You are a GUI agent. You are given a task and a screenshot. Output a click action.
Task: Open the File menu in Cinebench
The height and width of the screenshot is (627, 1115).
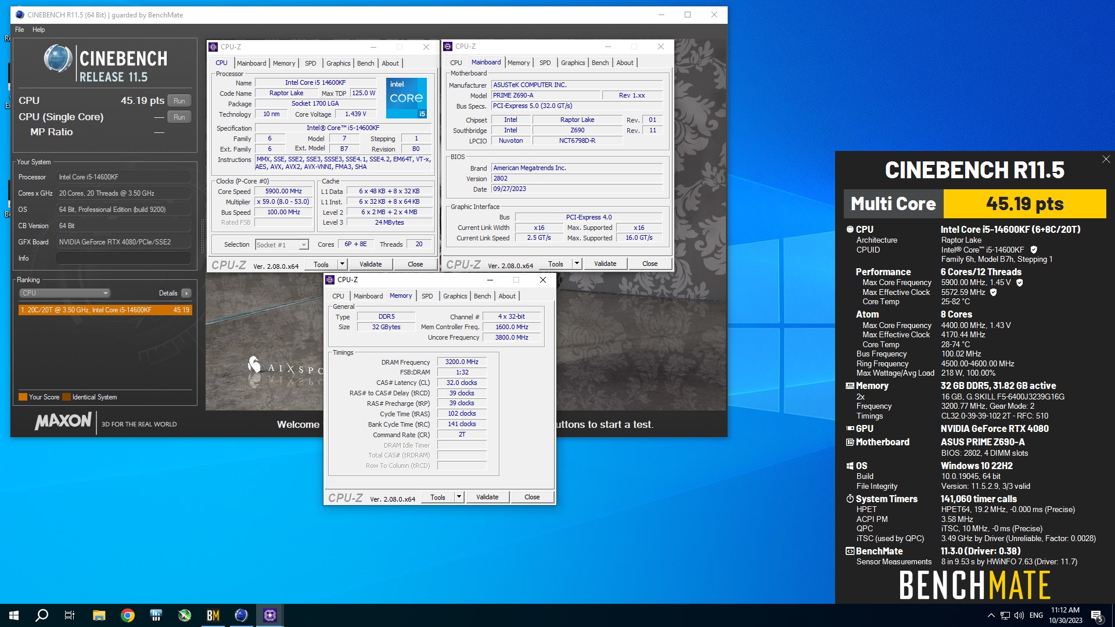(20, 30)
